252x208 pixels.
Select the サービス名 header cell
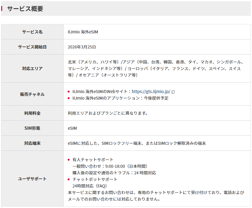point(32,32)
